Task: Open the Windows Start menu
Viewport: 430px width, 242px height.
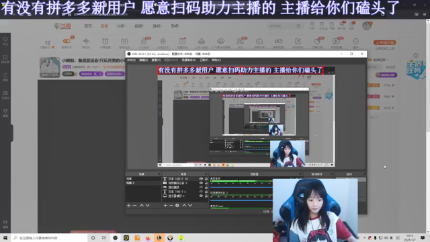Action: click(5, 238)
